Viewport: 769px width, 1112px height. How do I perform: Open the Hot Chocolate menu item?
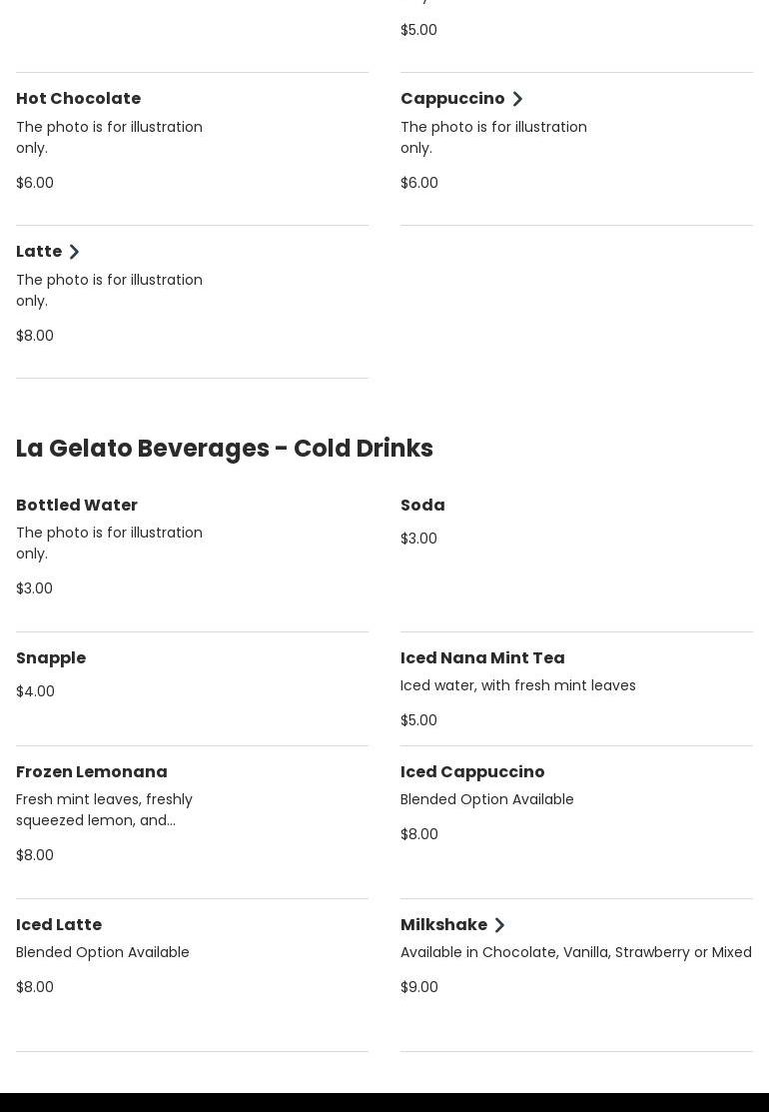[79, 98]
